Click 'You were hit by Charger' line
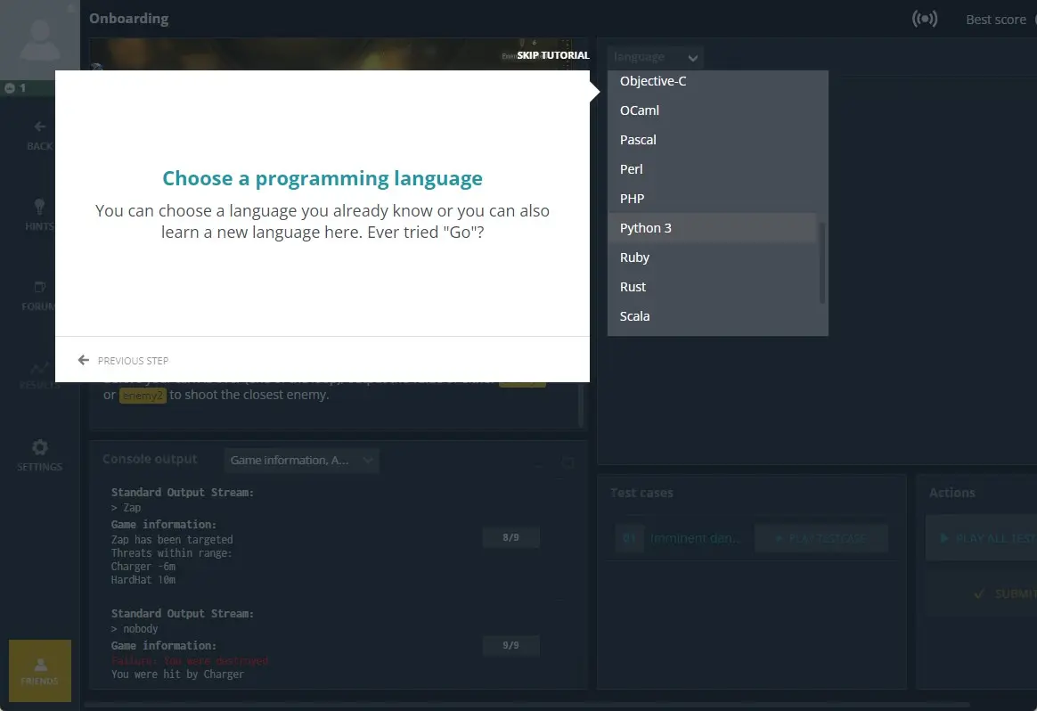The image size is (1037, 711). [177, 674]
